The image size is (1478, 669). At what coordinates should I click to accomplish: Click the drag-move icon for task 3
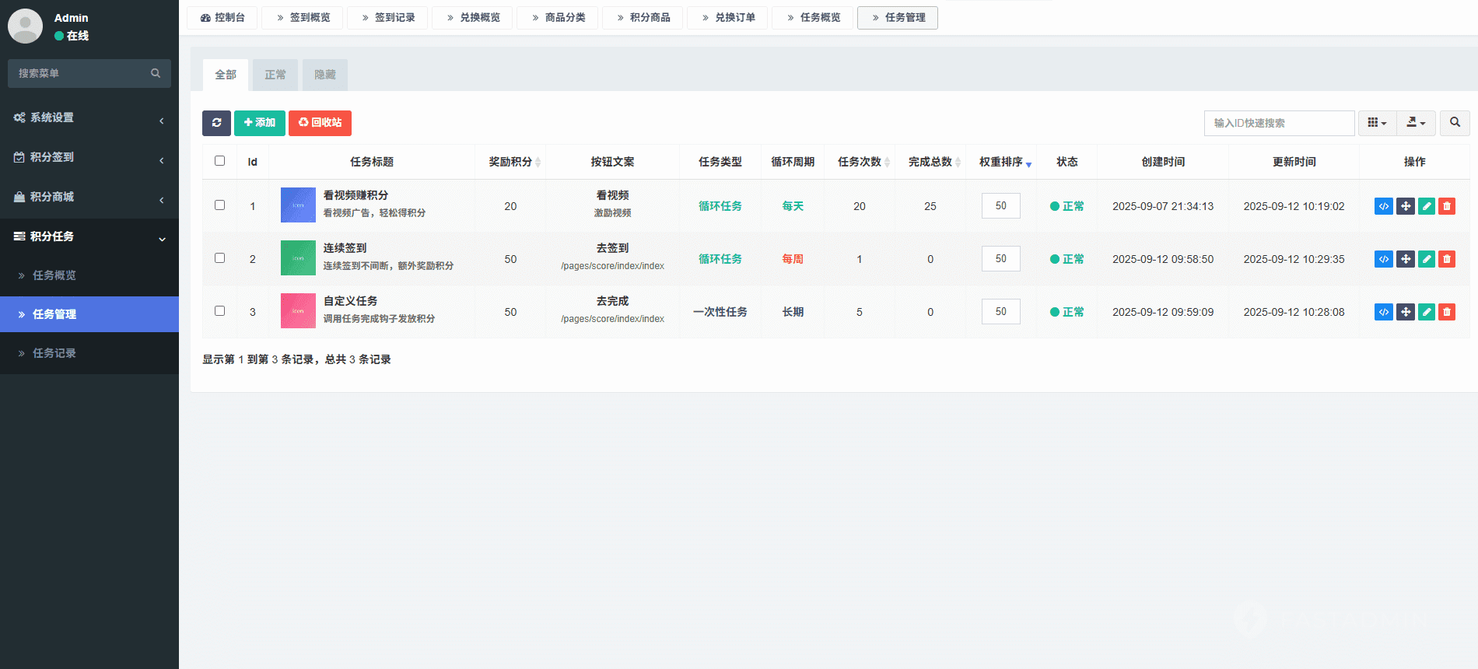pos(1405,312)
